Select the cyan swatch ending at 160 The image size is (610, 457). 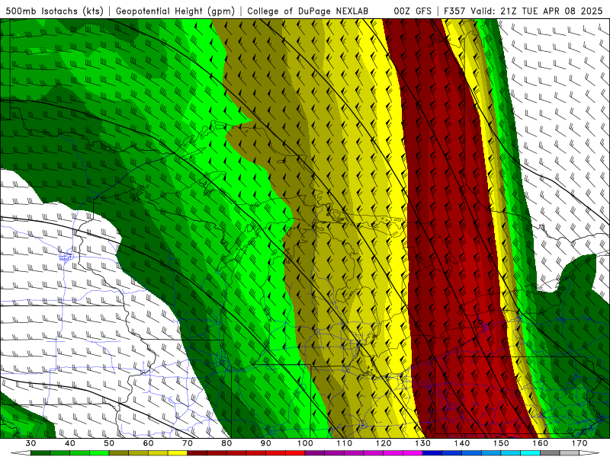click(530, 452)
